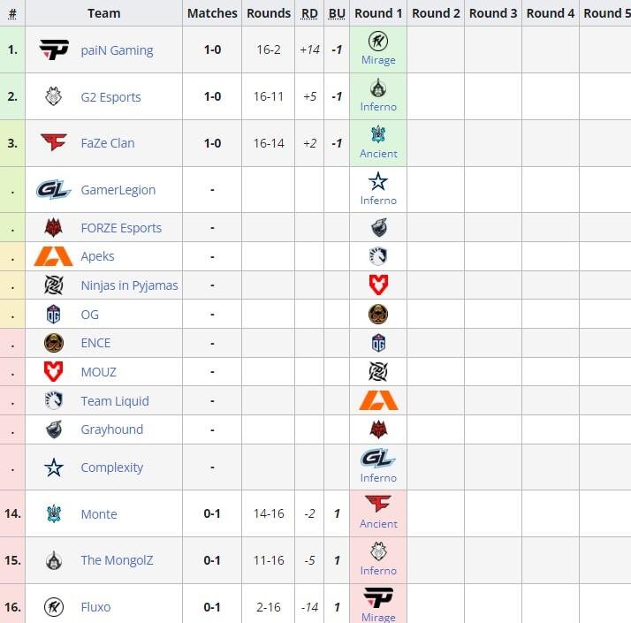Open The MongolZ team link
The width and height of the screenshot is (631, 623).
point(117,560)
